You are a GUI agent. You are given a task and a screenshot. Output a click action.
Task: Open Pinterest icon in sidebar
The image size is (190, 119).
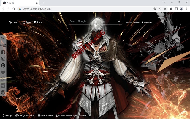[3, 65]
